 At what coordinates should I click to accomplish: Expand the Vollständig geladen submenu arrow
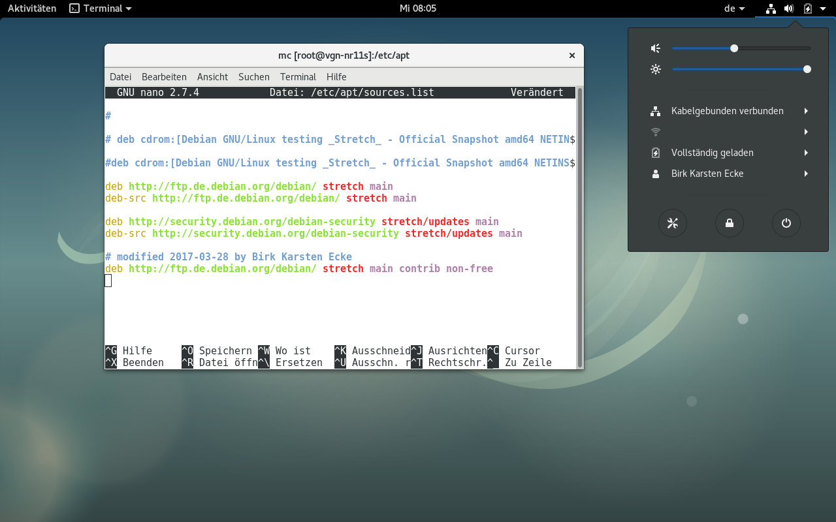(x=807, y=153)
